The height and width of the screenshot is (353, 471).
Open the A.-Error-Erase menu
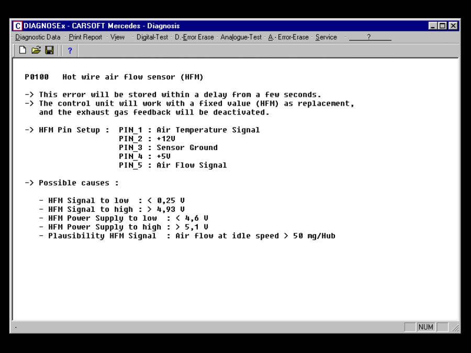click(x=288, y=37)
